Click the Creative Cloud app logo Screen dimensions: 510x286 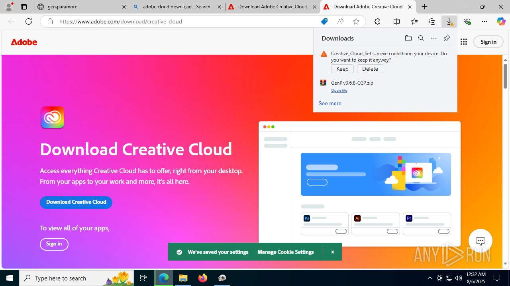(x=52, y=118)
